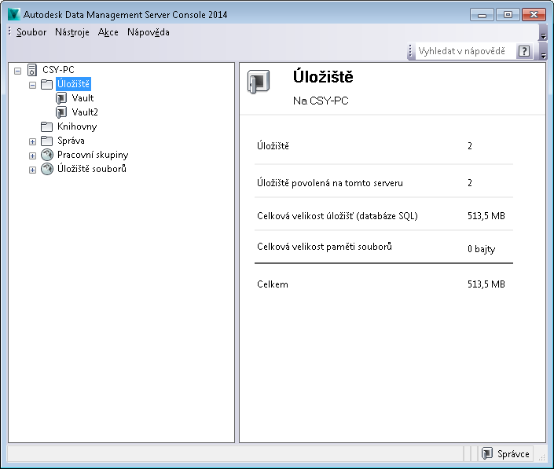Click the Správce vault icon in status bar

click(x=487, y=453)
